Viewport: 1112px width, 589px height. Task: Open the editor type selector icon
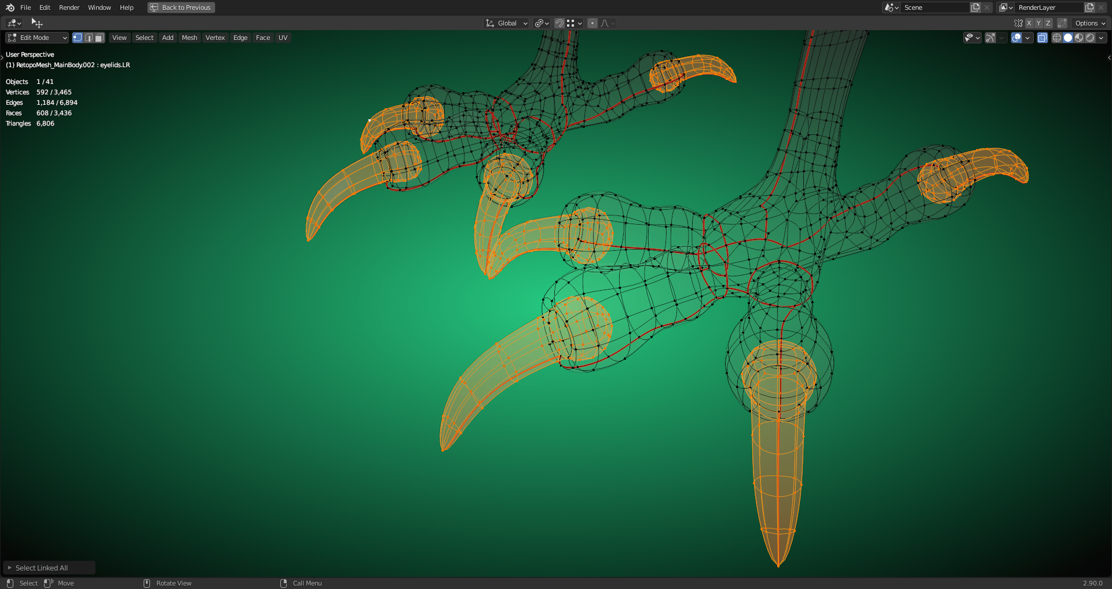(x=11, y=23)
